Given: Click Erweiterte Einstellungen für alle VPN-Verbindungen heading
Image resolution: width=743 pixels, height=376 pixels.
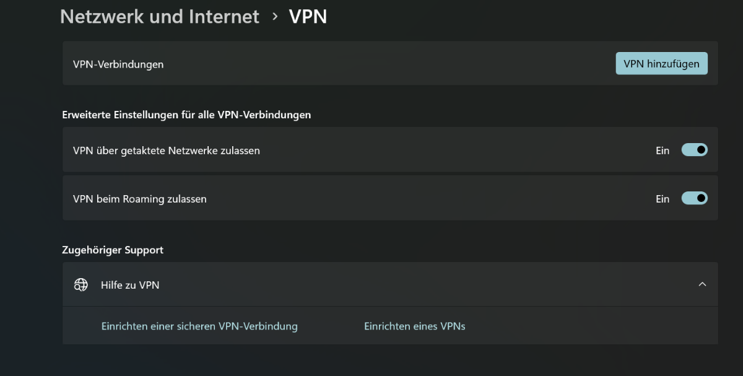Looking at the screenshot, I should [186, 115].
